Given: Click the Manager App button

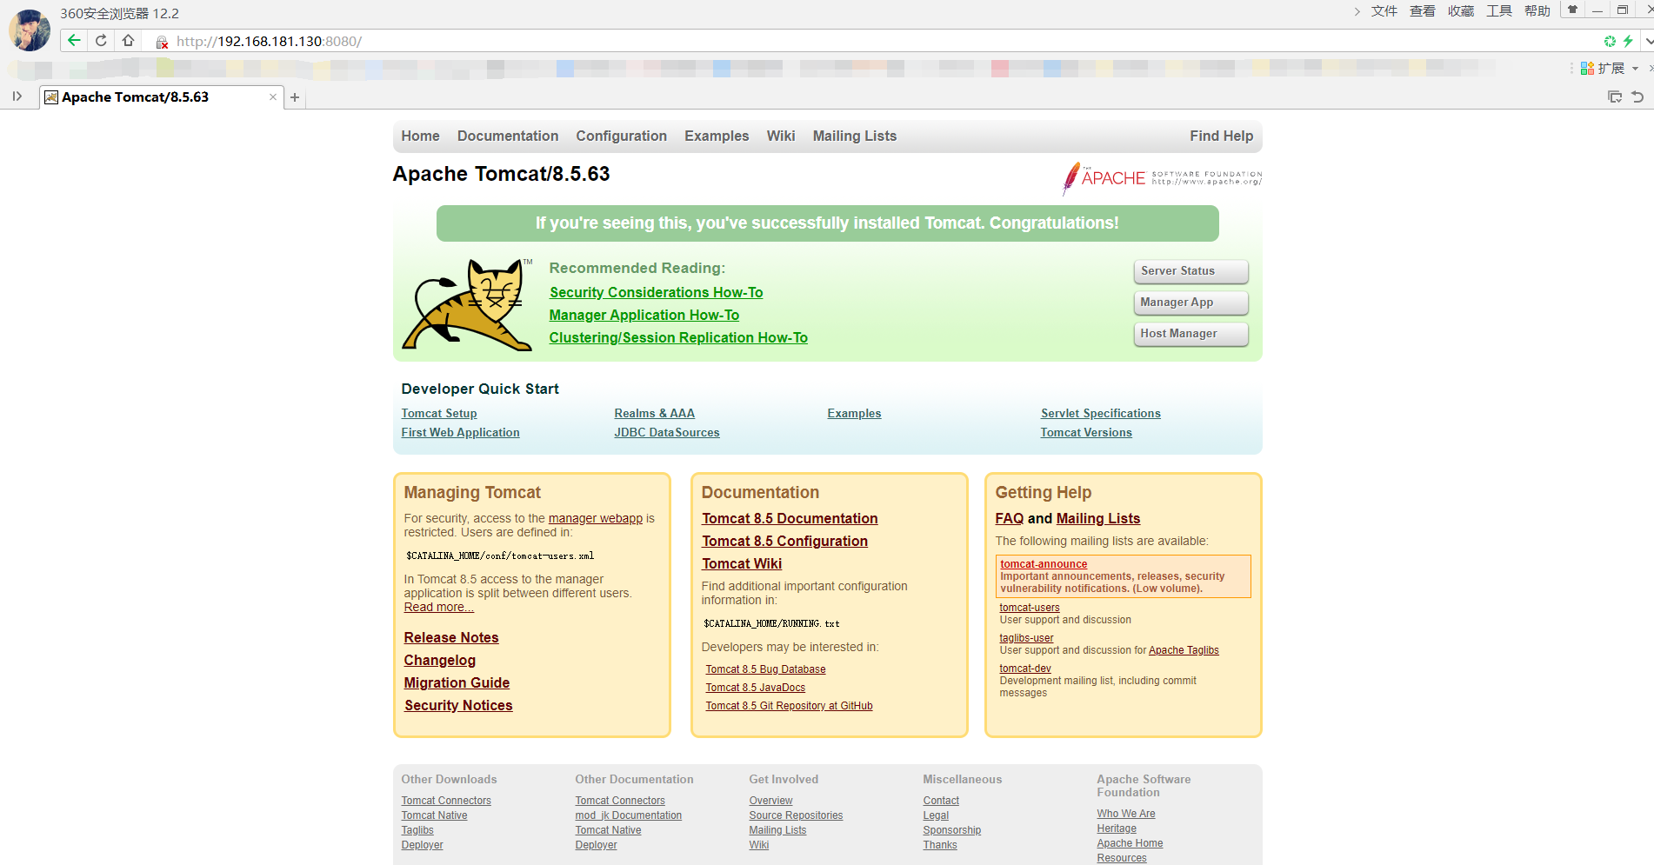Looking at the screenshot, I should (1190, 303).
